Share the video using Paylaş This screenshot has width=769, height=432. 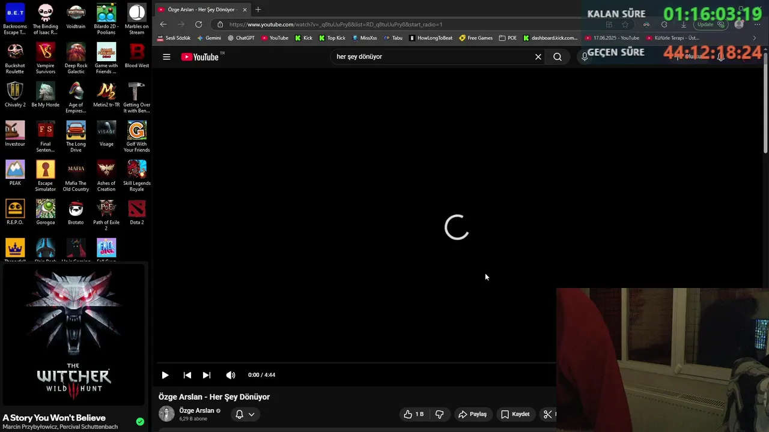472,414
